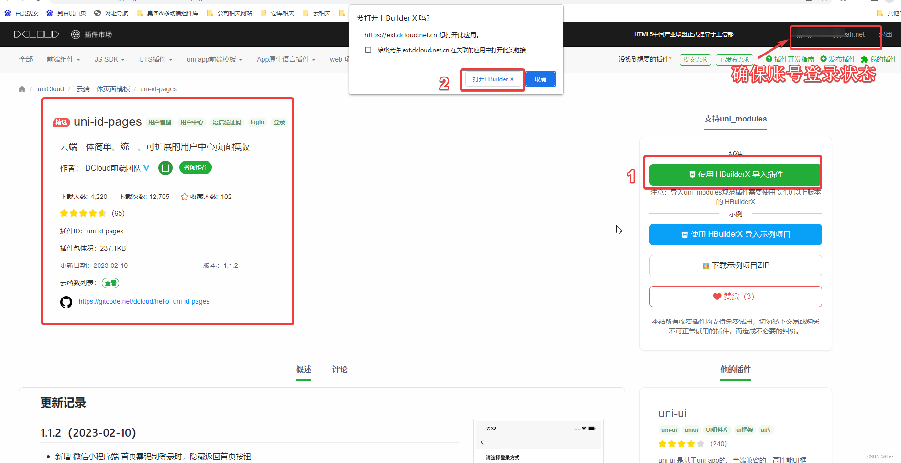Click back arrow in phone preview
Image resolution: width=901 pixels, height=463 pixels.
tap(482, 442)
